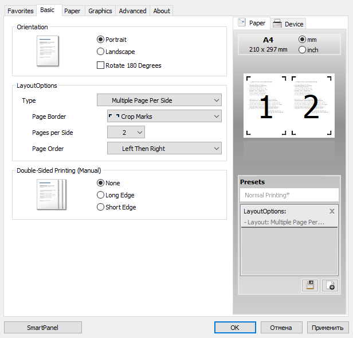Remove the LayoutOptions preset entry with X
This screenshot has width=353, height=338.
pos(332,211)
